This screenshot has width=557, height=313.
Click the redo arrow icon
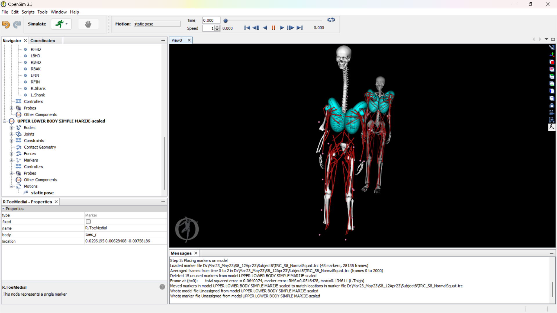coord(17,24)
